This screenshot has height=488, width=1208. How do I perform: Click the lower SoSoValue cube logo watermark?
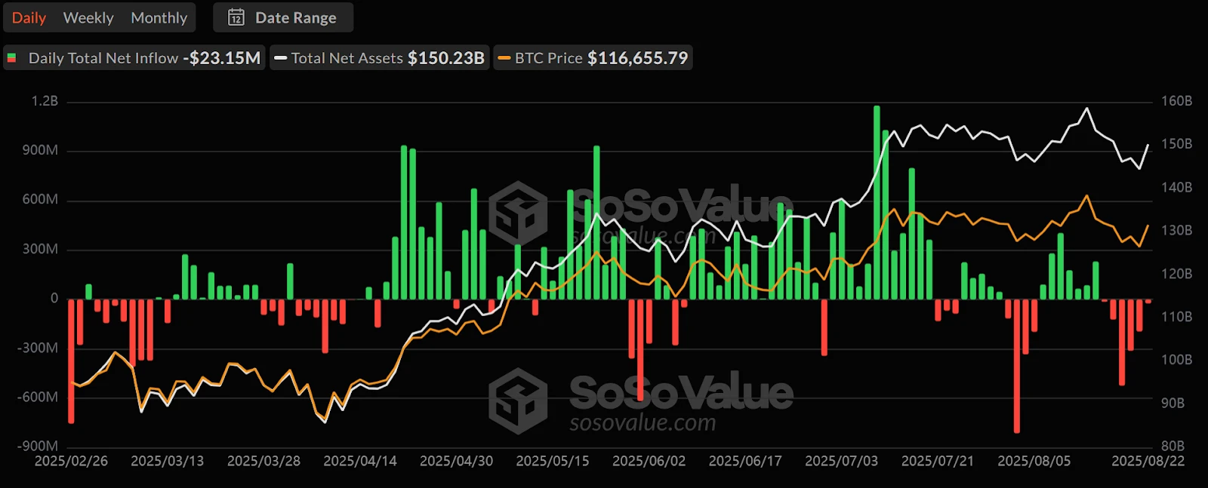518,400
